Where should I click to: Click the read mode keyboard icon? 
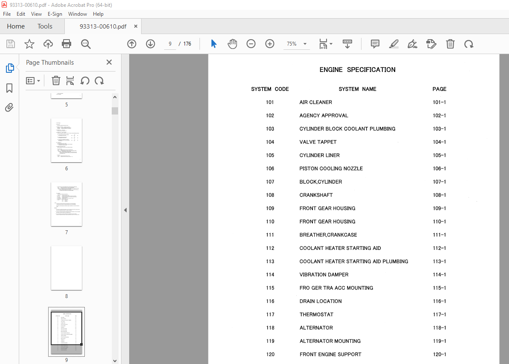tap(347, 44)
